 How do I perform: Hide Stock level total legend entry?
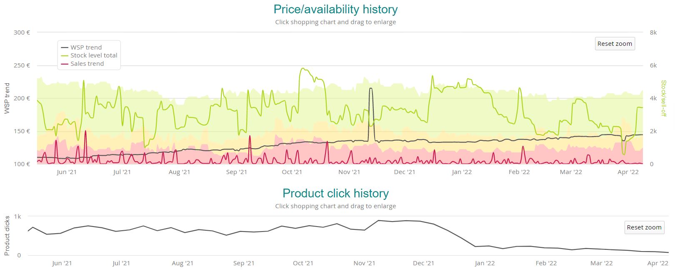pos(93,55)
